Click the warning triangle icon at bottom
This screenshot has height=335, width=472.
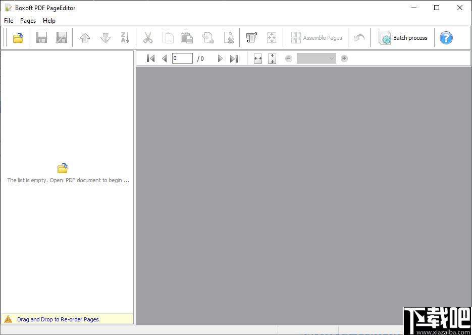(8, 319)
